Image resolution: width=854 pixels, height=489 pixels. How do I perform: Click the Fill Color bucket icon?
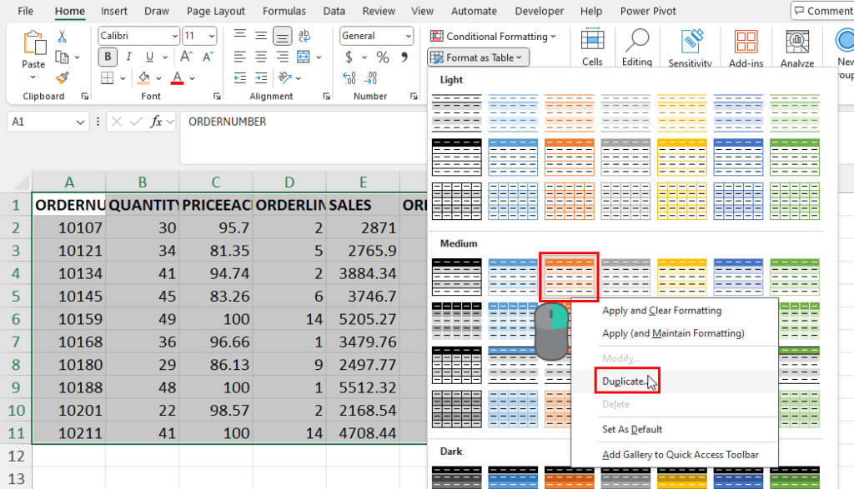[144, 78]
